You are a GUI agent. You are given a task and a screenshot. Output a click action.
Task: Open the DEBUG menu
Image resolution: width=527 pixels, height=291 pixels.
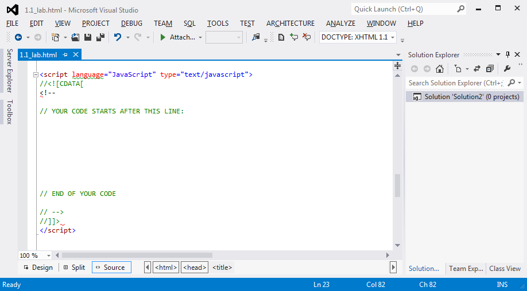pyautogui.click(x=131, y=23)
